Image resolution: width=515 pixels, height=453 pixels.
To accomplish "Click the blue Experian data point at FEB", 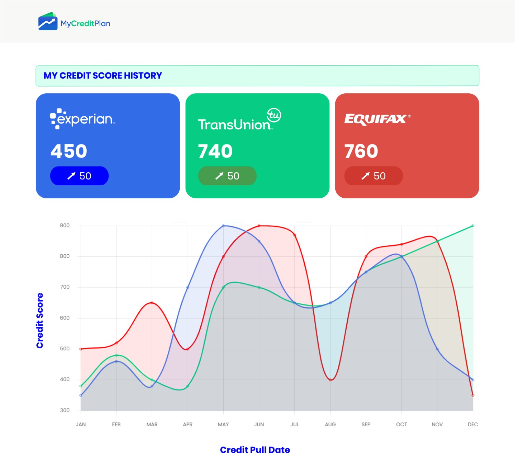I will pos(116,361).
